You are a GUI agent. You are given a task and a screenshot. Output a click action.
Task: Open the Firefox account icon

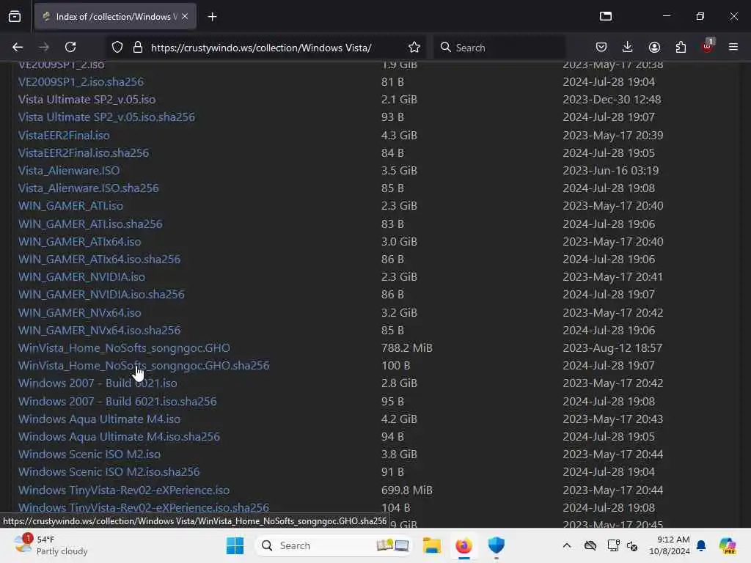654,47
